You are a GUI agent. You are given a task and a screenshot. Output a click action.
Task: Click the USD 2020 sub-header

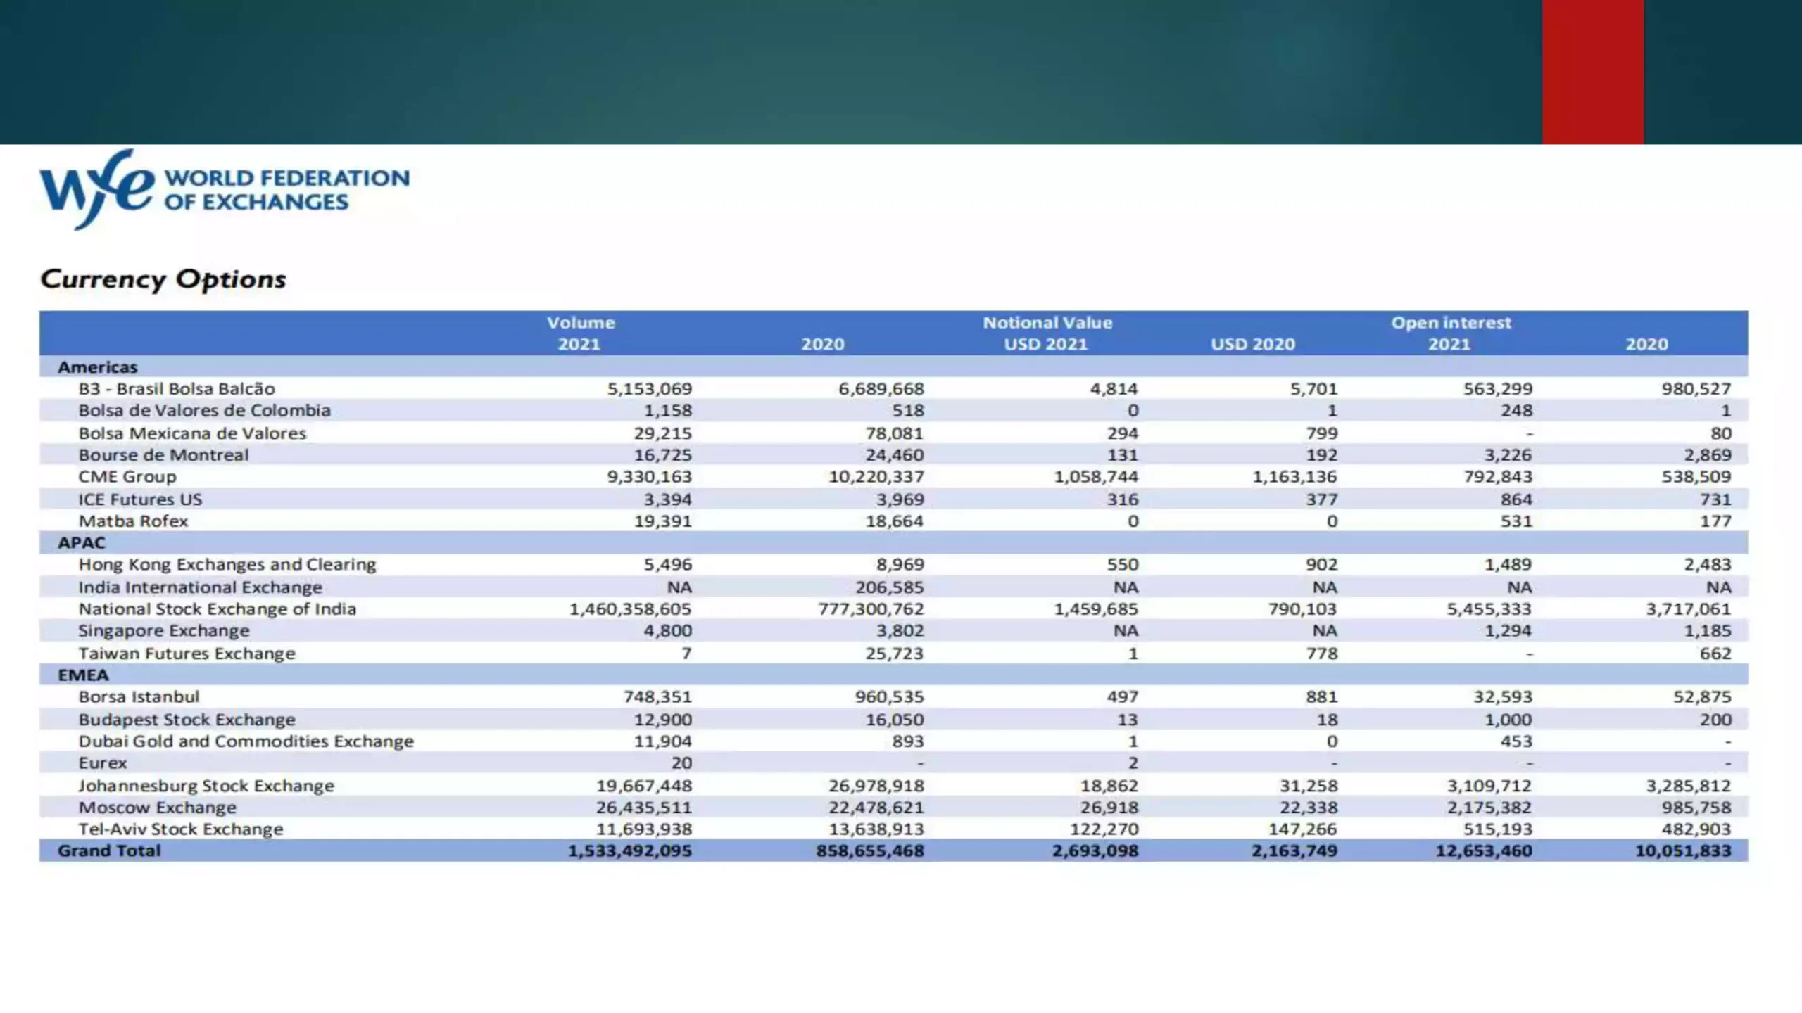click(1253, 345)
